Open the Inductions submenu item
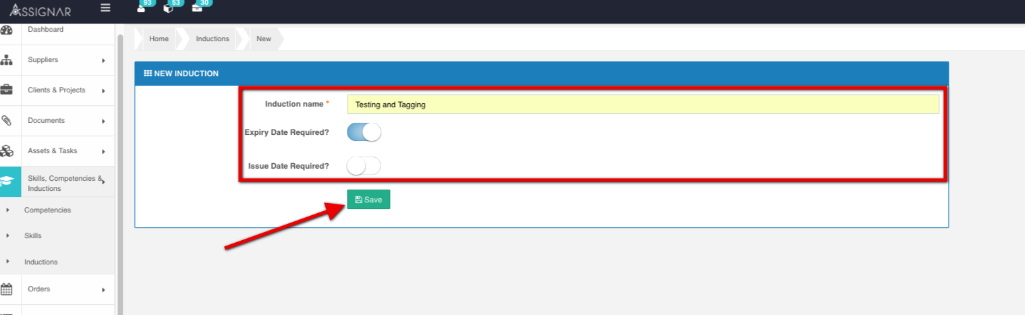Screen dimensions: 1025x315 41,262
